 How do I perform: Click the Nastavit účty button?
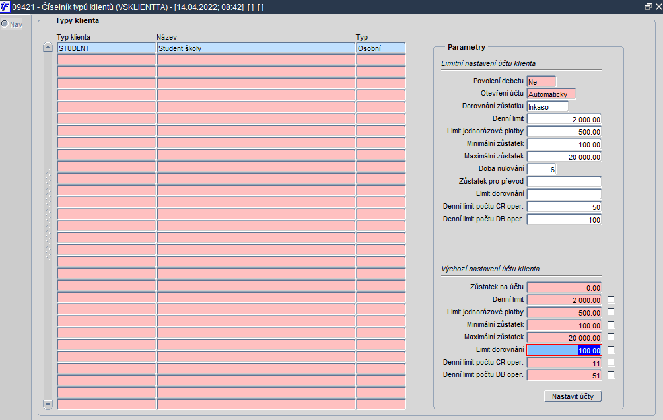pyautogui.click(x=573, y=396)
